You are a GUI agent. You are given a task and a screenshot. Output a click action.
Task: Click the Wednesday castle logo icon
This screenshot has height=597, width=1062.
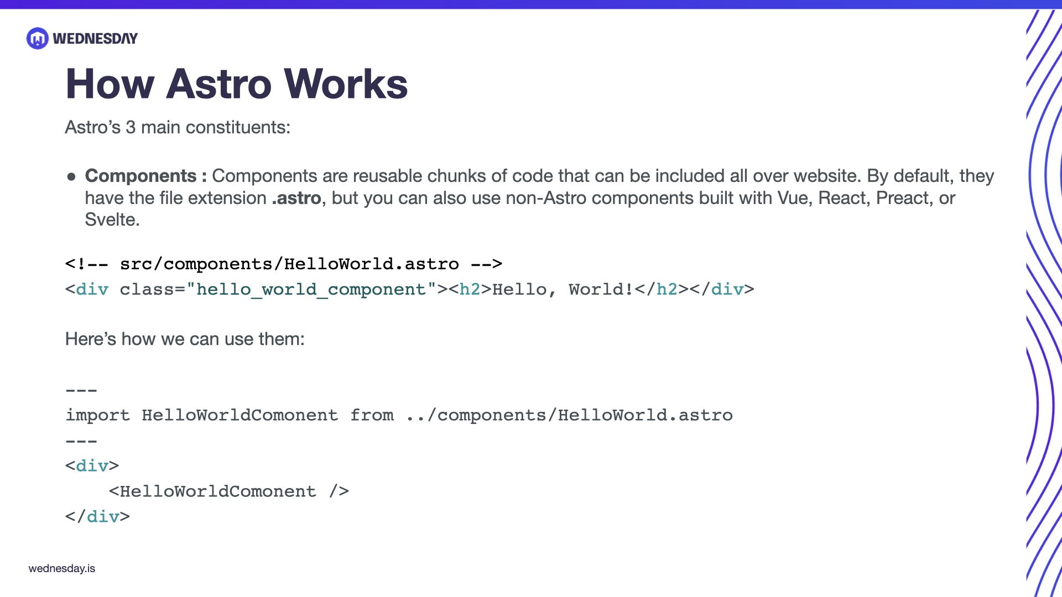pyautogui.click(x=38, y=38)
